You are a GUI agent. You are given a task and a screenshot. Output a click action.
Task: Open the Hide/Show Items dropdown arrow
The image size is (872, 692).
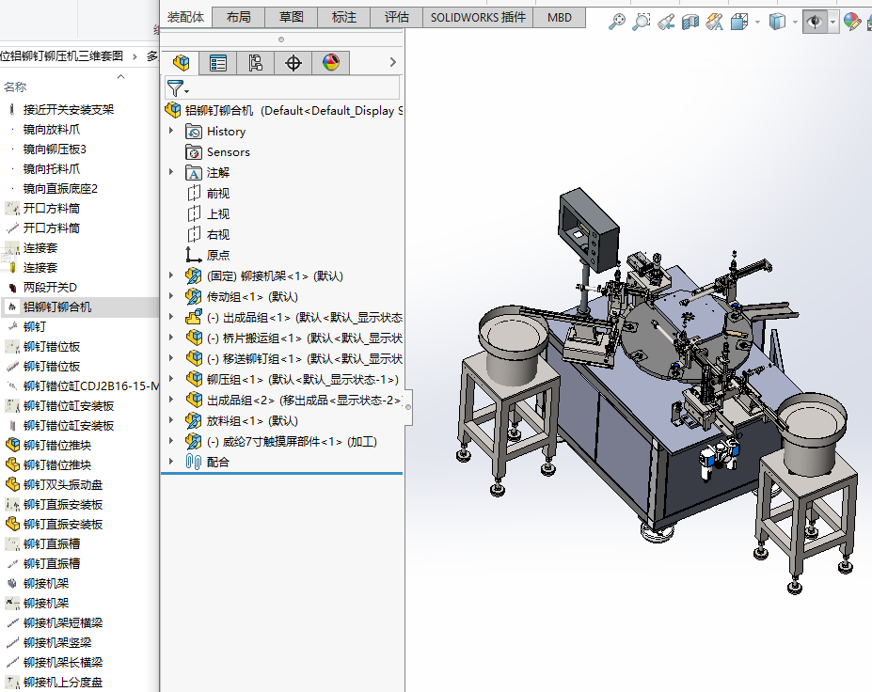[833, 21]
